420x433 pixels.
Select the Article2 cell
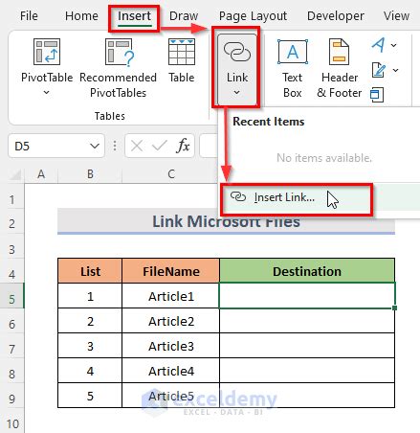170,321
